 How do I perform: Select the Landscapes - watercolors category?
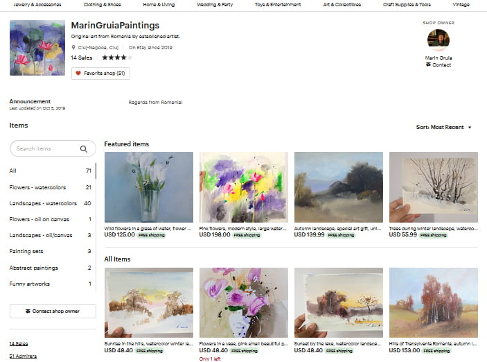pos(43,203)
